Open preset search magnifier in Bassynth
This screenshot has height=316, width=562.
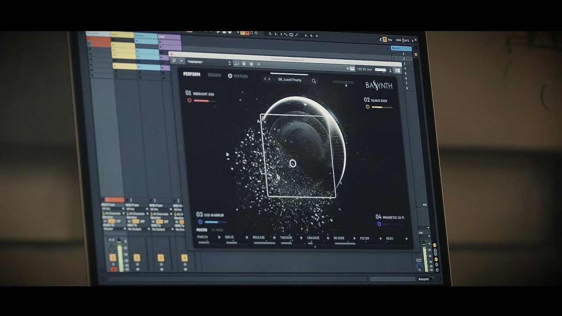314,81
